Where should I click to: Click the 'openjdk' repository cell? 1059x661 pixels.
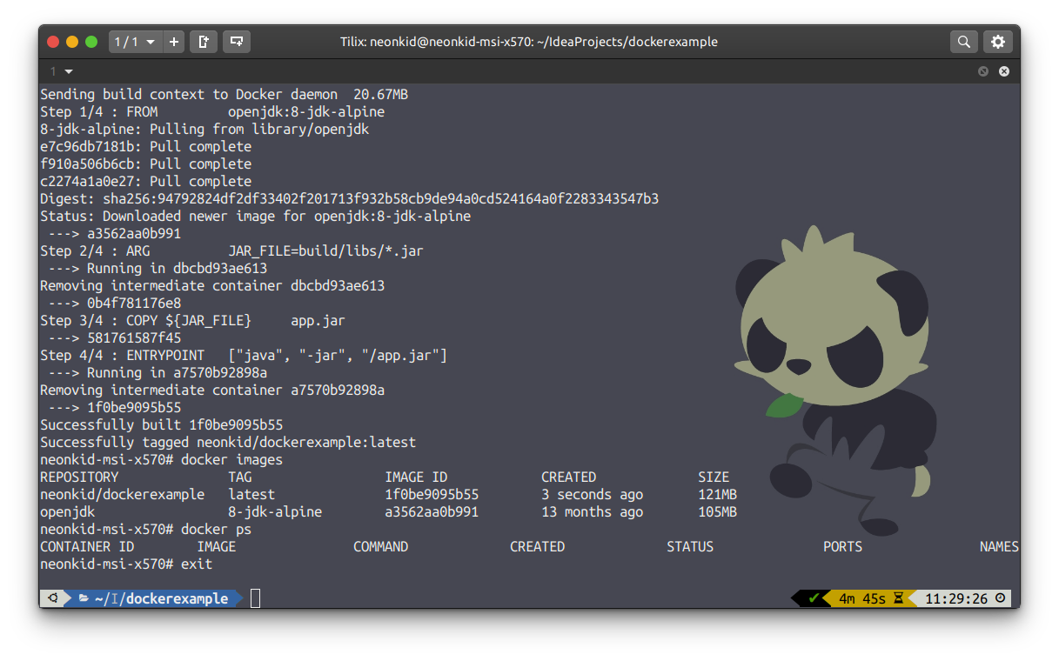(67, 512)
